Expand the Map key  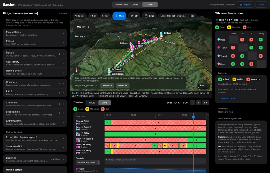pyautogui.click(x=83, y=27)
